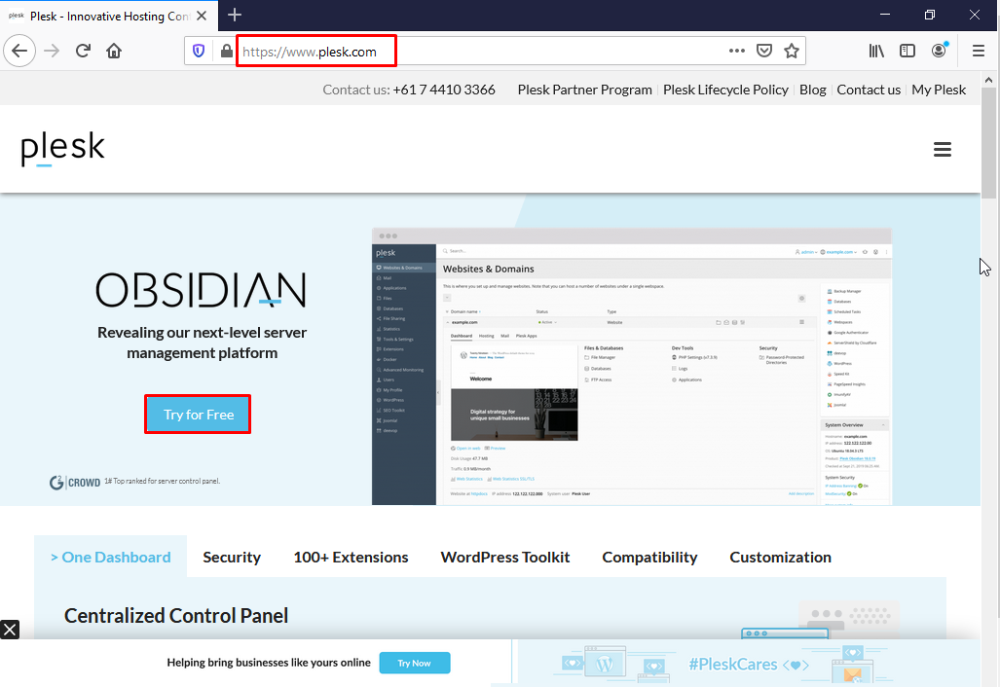Click the phone number +61 7 4410 3366
Screen dimensions: 1000x687
pyautogui.click(x=444, y=90)
